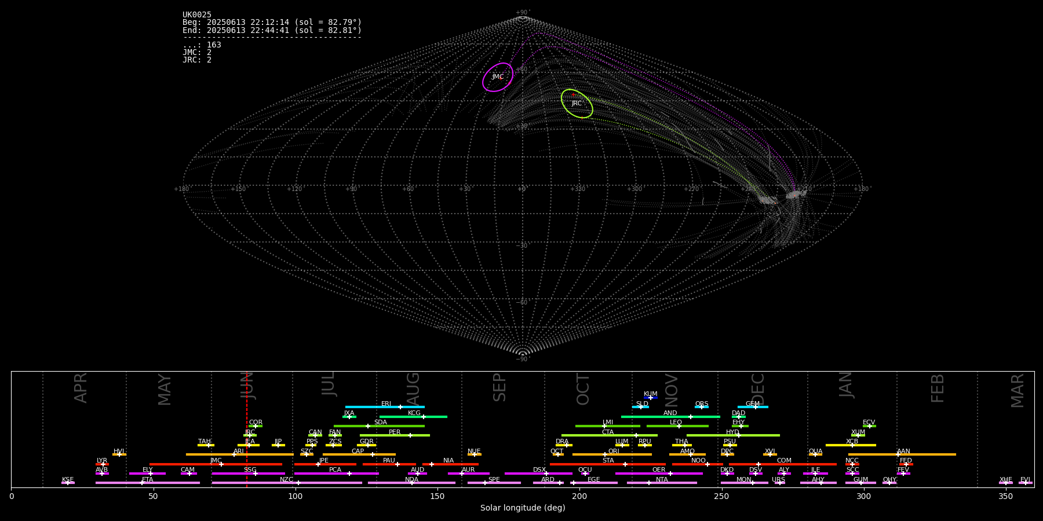Click the JEA shower label in the timeline

250,442
